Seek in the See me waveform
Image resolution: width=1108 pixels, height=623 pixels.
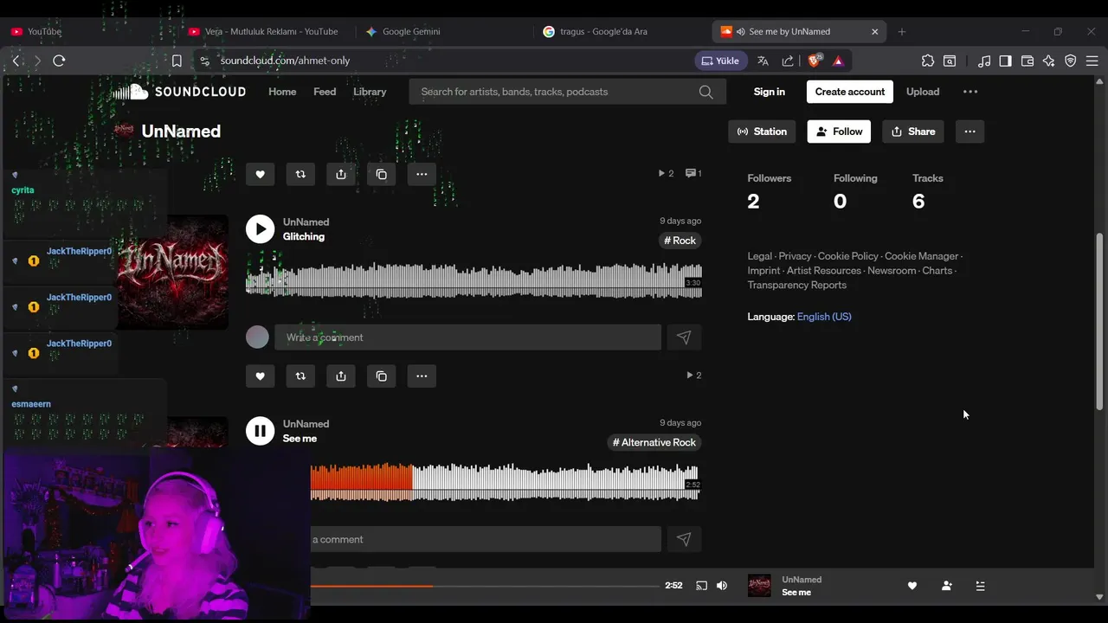pos(506,482)
